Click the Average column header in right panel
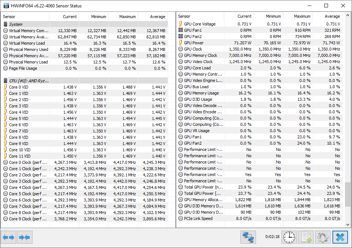This screenshot has height=248, width=352. pos(328,16)
